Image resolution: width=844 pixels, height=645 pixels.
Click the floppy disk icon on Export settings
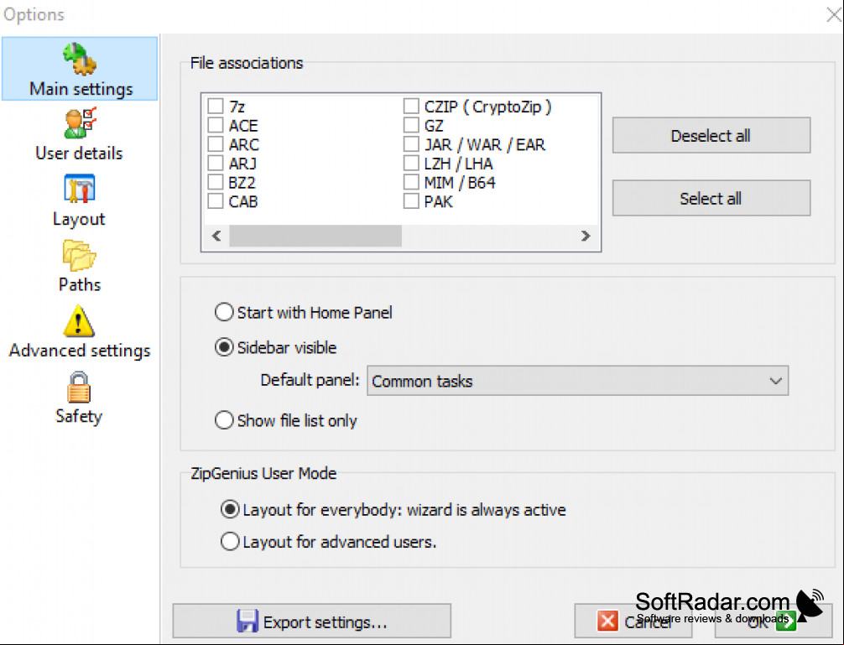click(x=247, y=621)
